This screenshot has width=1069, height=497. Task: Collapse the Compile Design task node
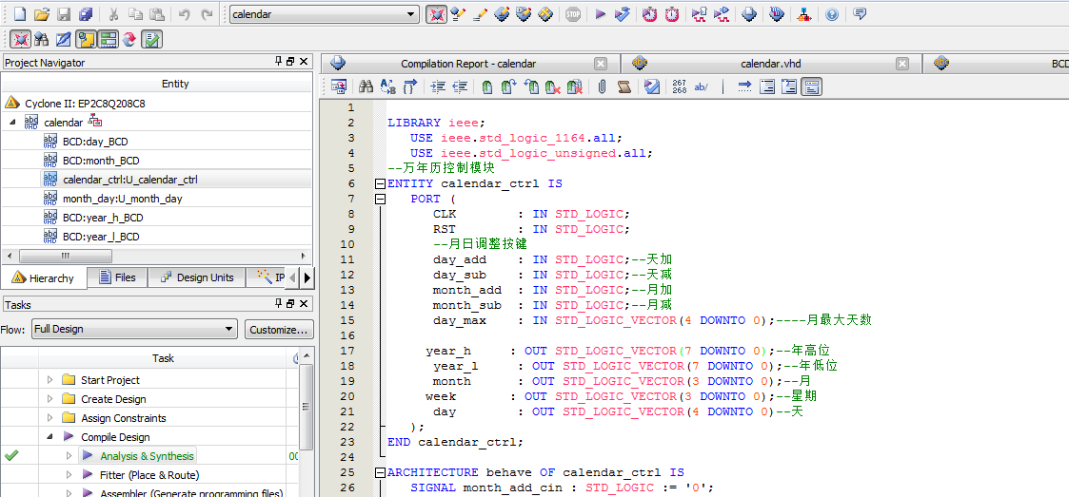50,437
